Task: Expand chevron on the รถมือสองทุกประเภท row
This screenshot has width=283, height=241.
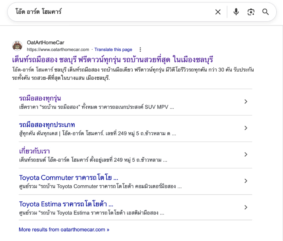Action: pyautogui.click(x=246, y=128)
